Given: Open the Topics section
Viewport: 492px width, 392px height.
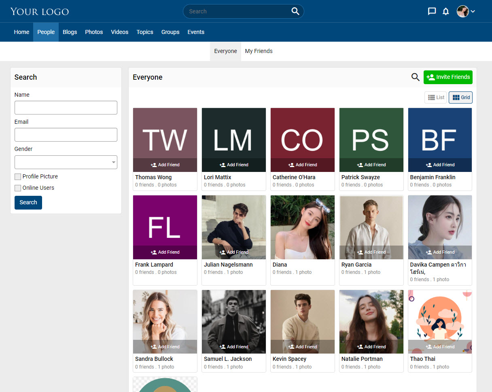Looking at the screenshot, I should [145, 32].
